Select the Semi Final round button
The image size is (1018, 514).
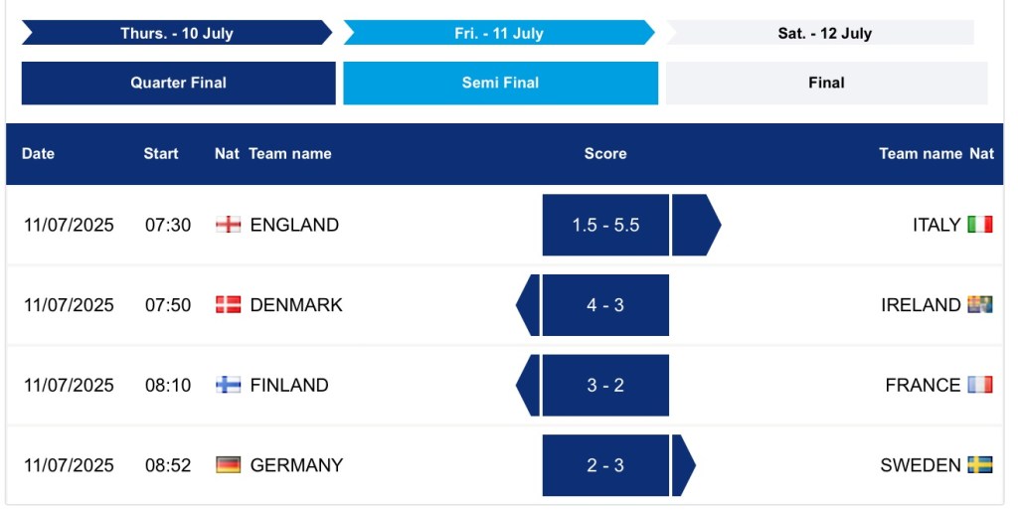click(500, 84)
